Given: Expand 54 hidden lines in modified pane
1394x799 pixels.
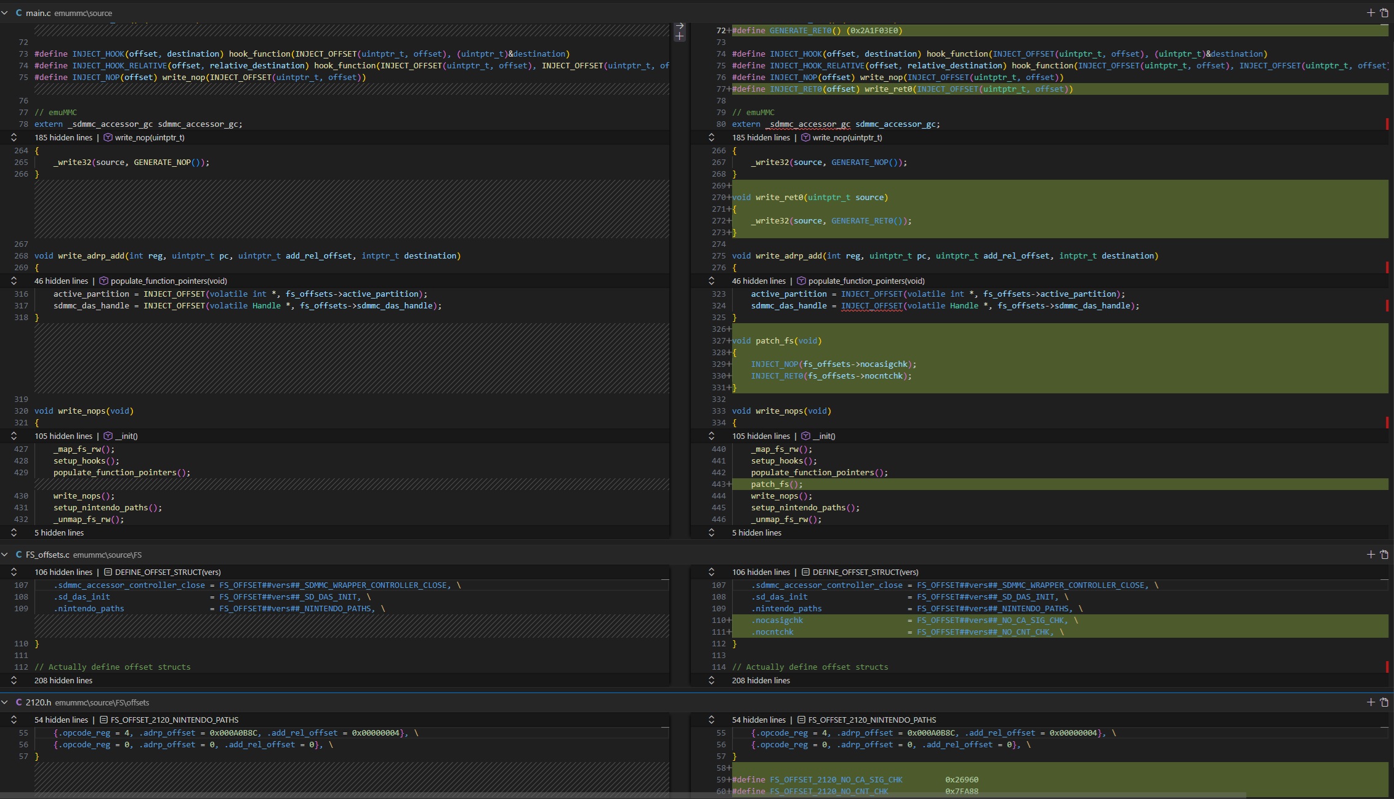Looking at the screenshot, I should point(711,720).
